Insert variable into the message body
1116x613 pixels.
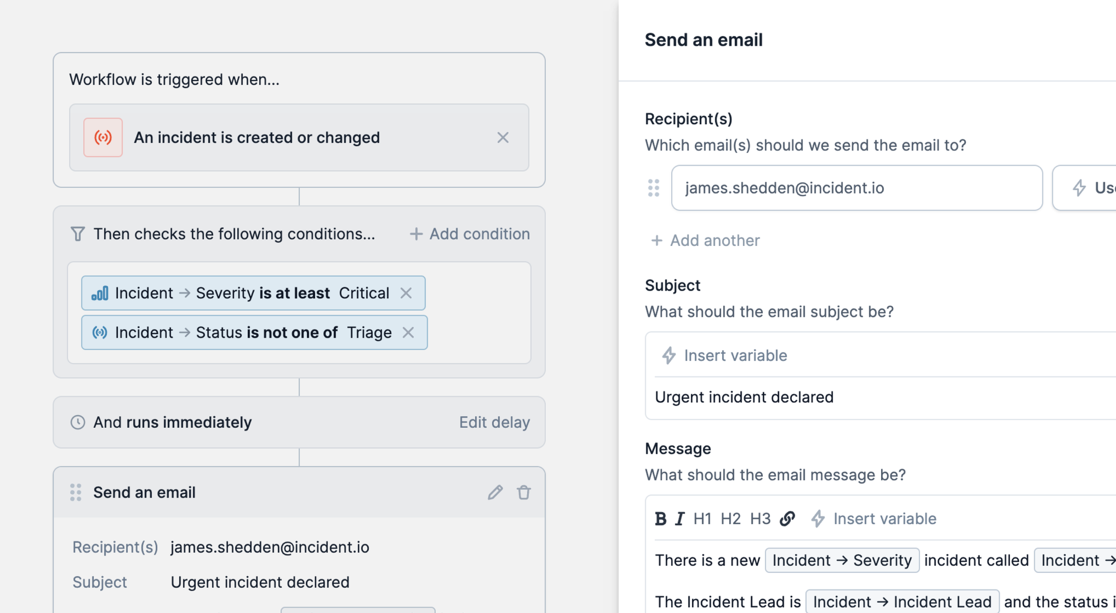tap(874, 519)
